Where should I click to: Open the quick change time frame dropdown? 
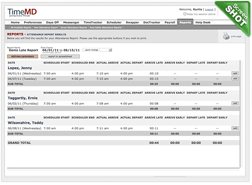pyautogui.click(x=97, y=50)
